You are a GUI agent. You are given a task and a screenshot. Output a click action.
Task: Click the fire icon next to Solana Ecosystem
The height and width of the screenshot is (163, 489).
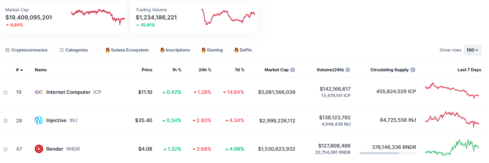pyautogui.click(x=108, y=50)
